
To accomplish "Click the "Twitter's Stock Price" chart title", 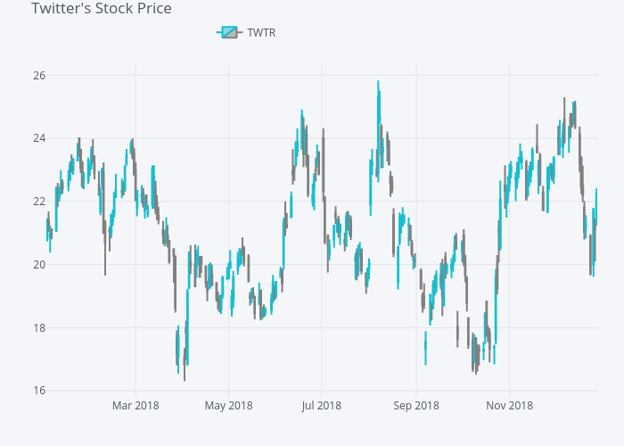I will click(102, 9).
